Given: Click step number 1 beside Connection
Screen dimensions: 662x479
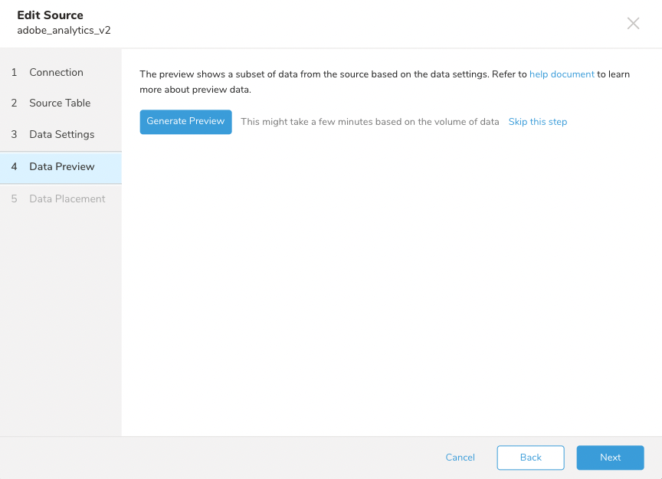Looking at the screenshot, I should [x=14, y=72].
